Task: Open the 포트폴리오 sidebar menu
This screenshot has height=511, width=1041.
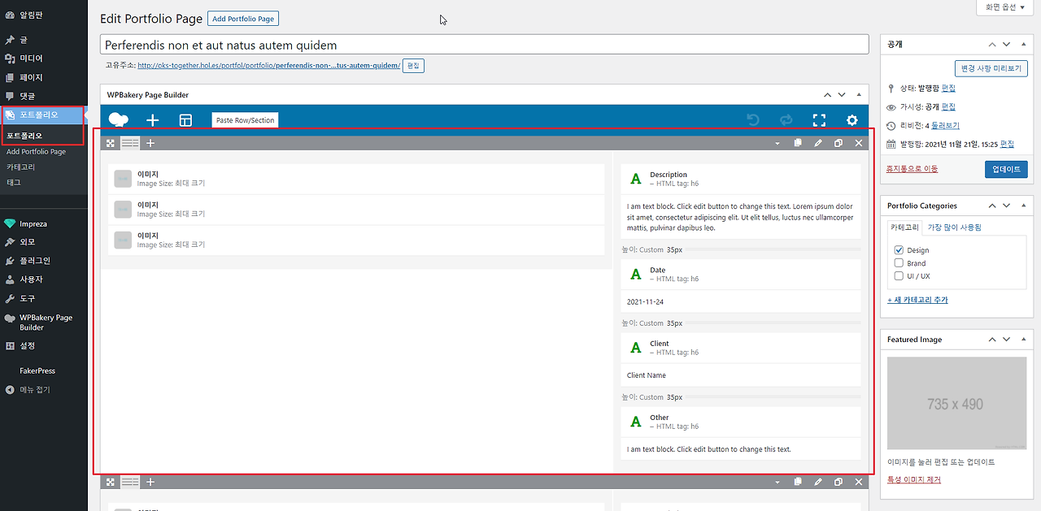Action: click(x=43, y=115)
